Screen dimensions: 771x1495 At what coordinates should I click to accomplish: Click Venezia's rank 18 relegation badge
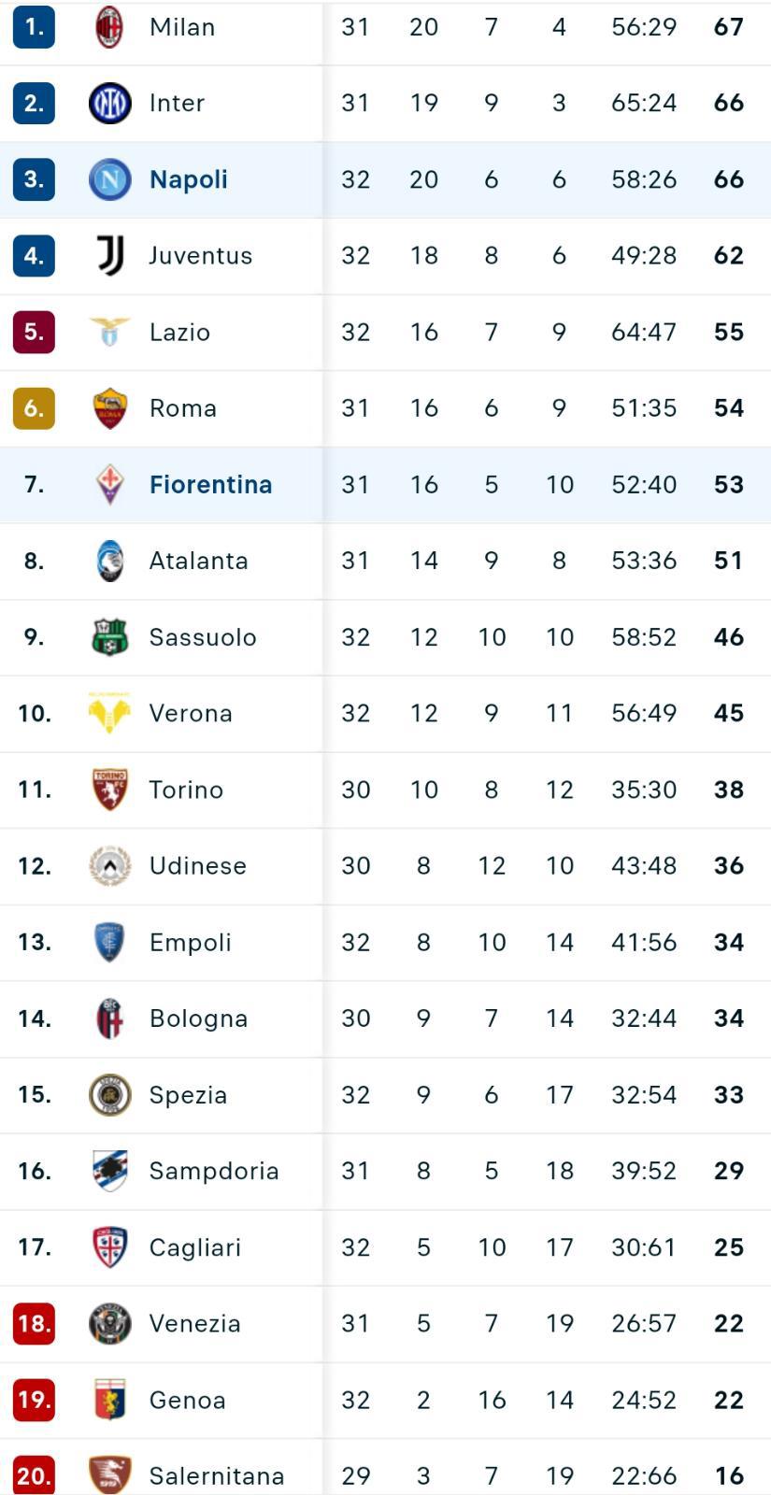coord(34,1323)
